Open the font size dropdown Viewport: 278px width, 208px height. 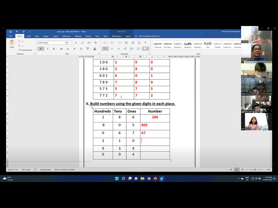[x=71, y=43]
